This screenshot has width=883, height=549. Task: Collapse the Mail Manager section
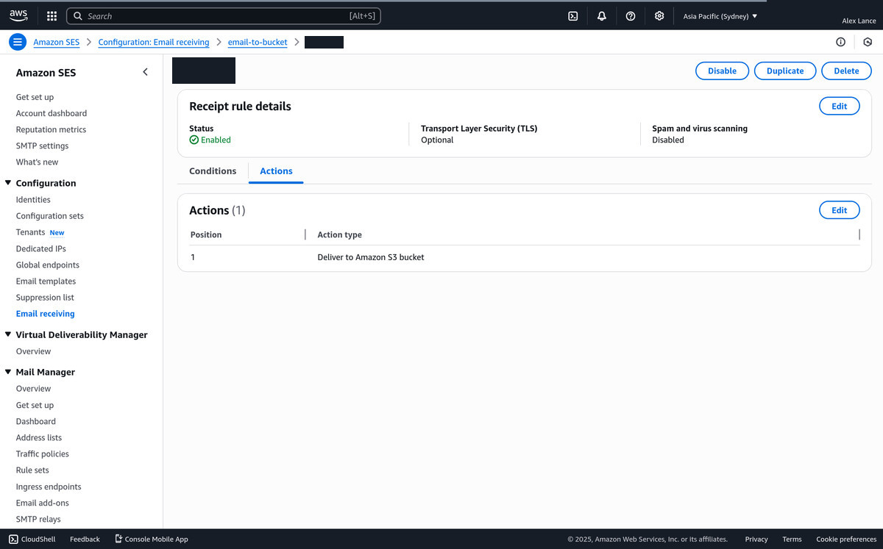[8, 372]
